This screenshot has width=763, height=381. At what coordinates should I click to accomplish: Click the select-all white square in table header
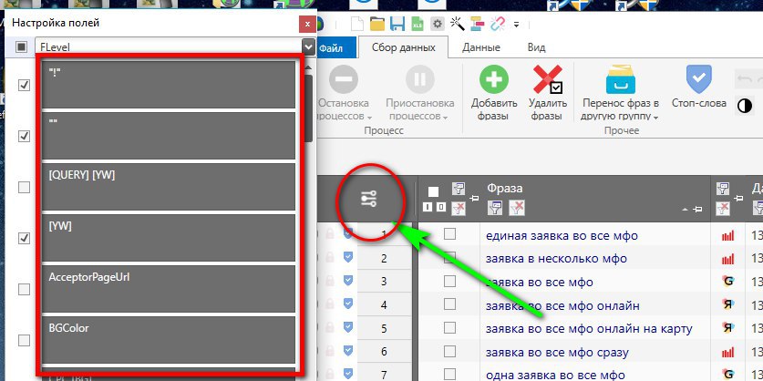coord(433,191)
